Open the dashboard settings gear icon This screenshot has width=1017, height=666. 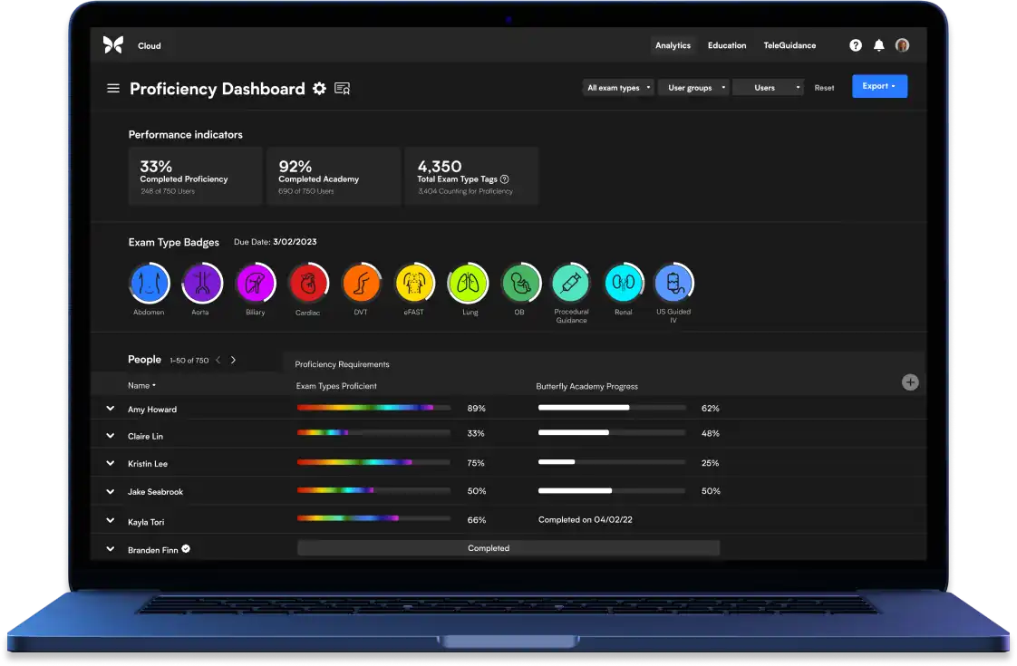(319, 89)
